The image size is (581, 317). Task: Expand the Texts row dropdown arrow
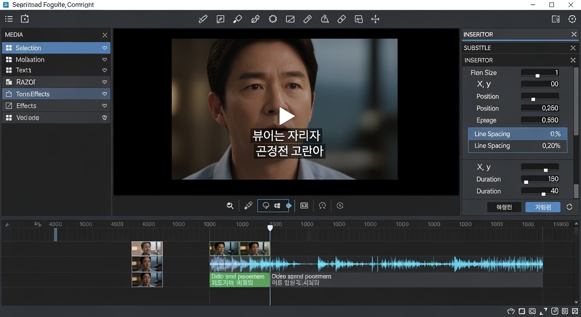pyautogui.click(x=105, y=70)
